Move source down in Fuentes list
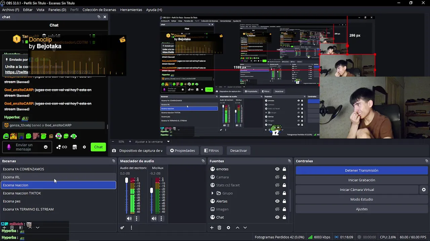This screenshot has height=241, width=430. point(245,228)
